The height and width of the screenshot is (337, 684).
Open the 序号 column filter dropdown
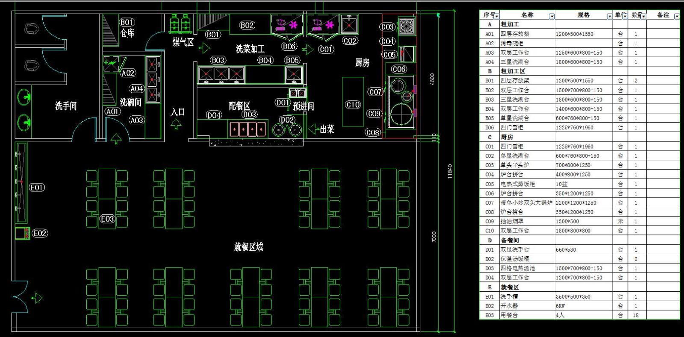(x=497, y=16)
